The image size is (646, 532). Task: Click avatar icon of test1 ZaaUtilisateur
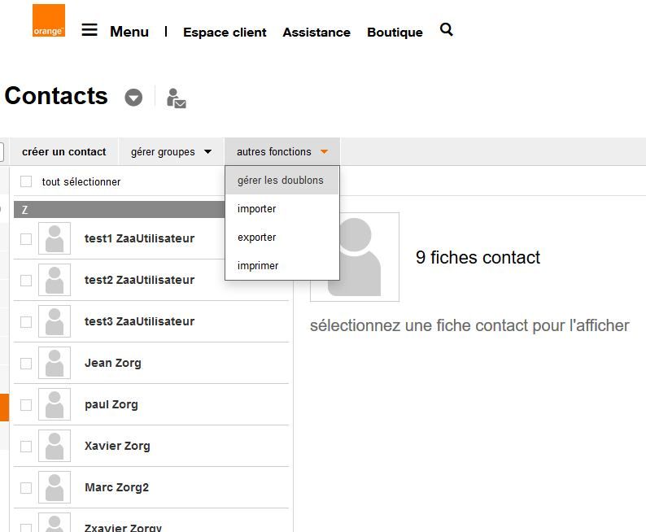[x=55, y=238]
